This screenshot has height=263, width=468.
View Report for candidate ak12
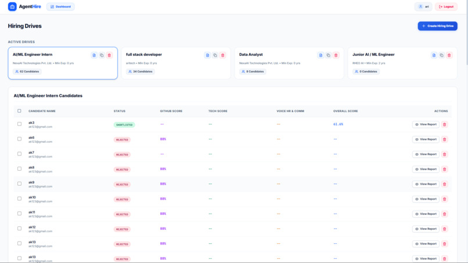426,229
